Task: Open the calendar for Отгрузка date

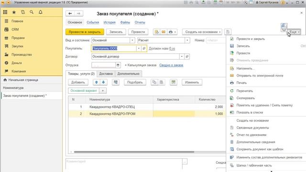Action: click(x=118, y=65)
